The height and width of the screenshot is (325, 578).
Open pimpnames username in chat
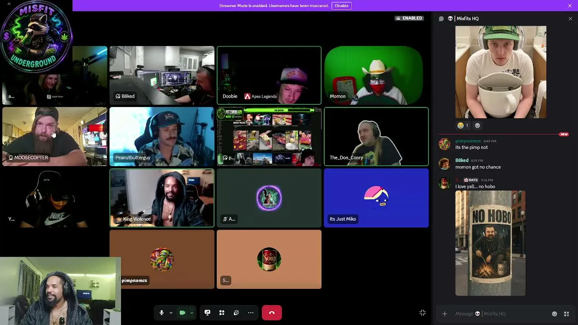pos(468,141)
